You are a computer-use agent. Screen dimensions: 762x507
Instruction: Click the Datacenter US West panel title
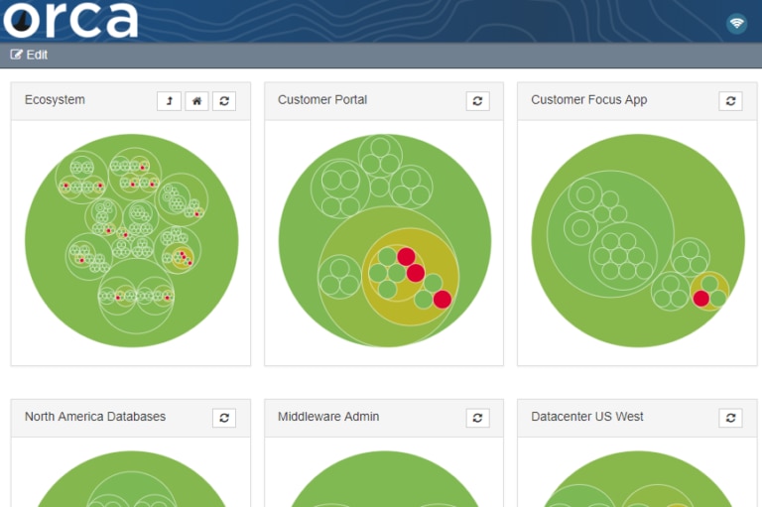point(587,417)
